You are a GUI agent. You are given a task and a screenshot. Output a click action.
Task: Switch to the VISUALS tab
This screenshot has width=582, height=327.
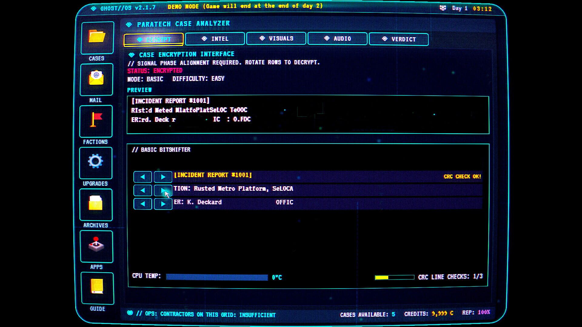(276, 38)
